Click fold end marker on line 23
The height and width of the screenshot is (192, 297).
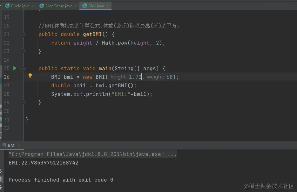[24, 51]
